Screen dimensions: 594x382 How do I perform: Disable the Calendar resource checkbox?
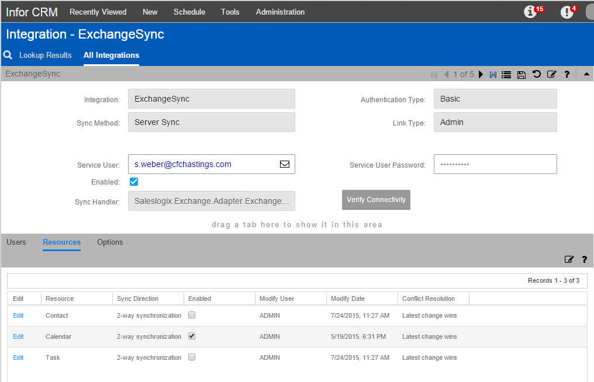tap(192, 336)
